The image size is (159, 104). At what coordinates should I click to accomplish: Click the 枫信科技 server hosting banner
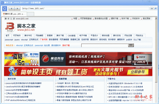pyautogui.click(x=96, y=59)
